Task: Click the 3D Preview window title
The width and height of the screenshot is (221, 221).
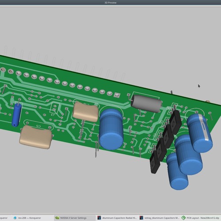Action: point(110,3)
